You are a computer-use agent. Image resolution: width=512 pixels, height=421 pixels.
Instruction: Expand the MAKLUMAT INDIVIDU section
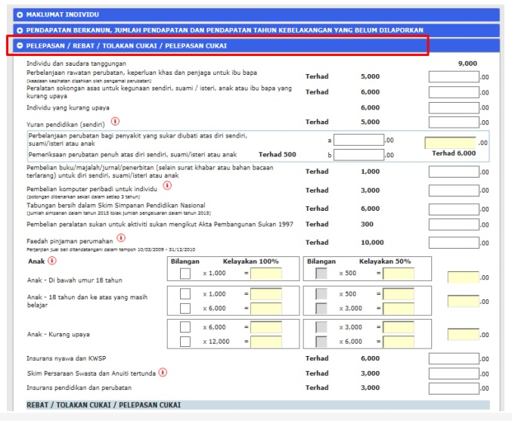(x=256, y=14)
